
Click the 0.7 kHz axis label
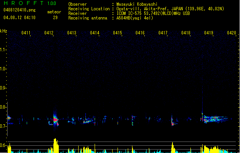click(3, 126)
